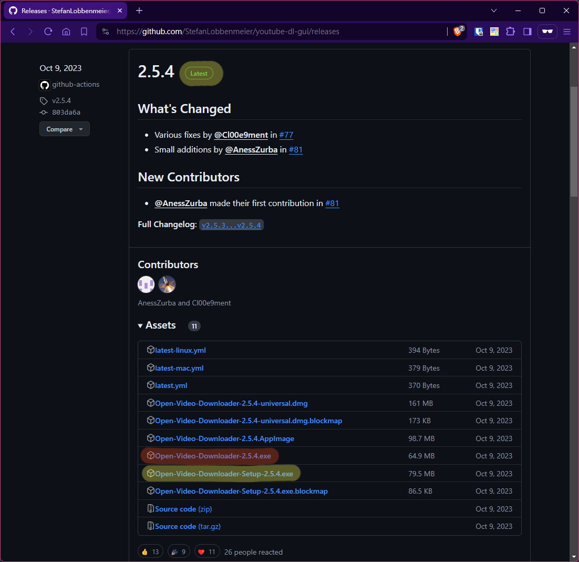Open the tab search dropdown arrow
This screenshot has width=579, height=562.
(x=494, y=11)
